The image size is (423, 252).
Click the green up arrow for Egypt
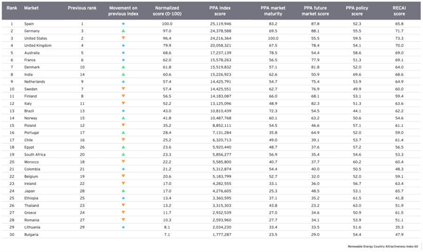tap(123, 147)
